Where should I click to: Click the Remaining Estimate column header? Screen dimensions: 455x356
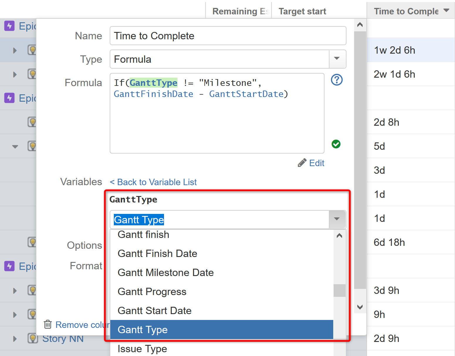[239, 11]
